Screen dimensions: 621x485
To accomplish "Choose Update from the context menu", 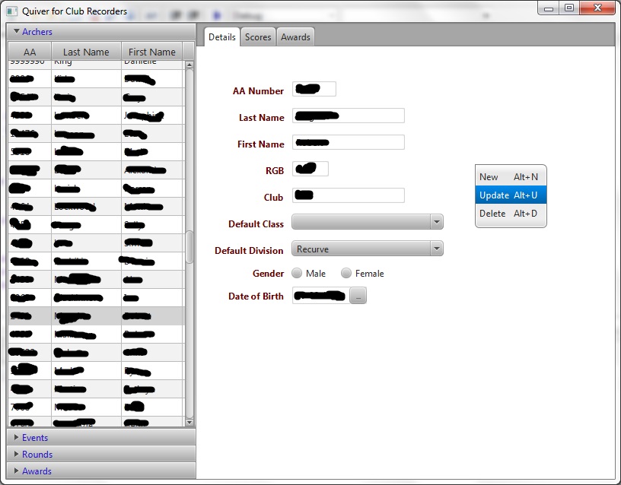I will (x=511, y=195).
